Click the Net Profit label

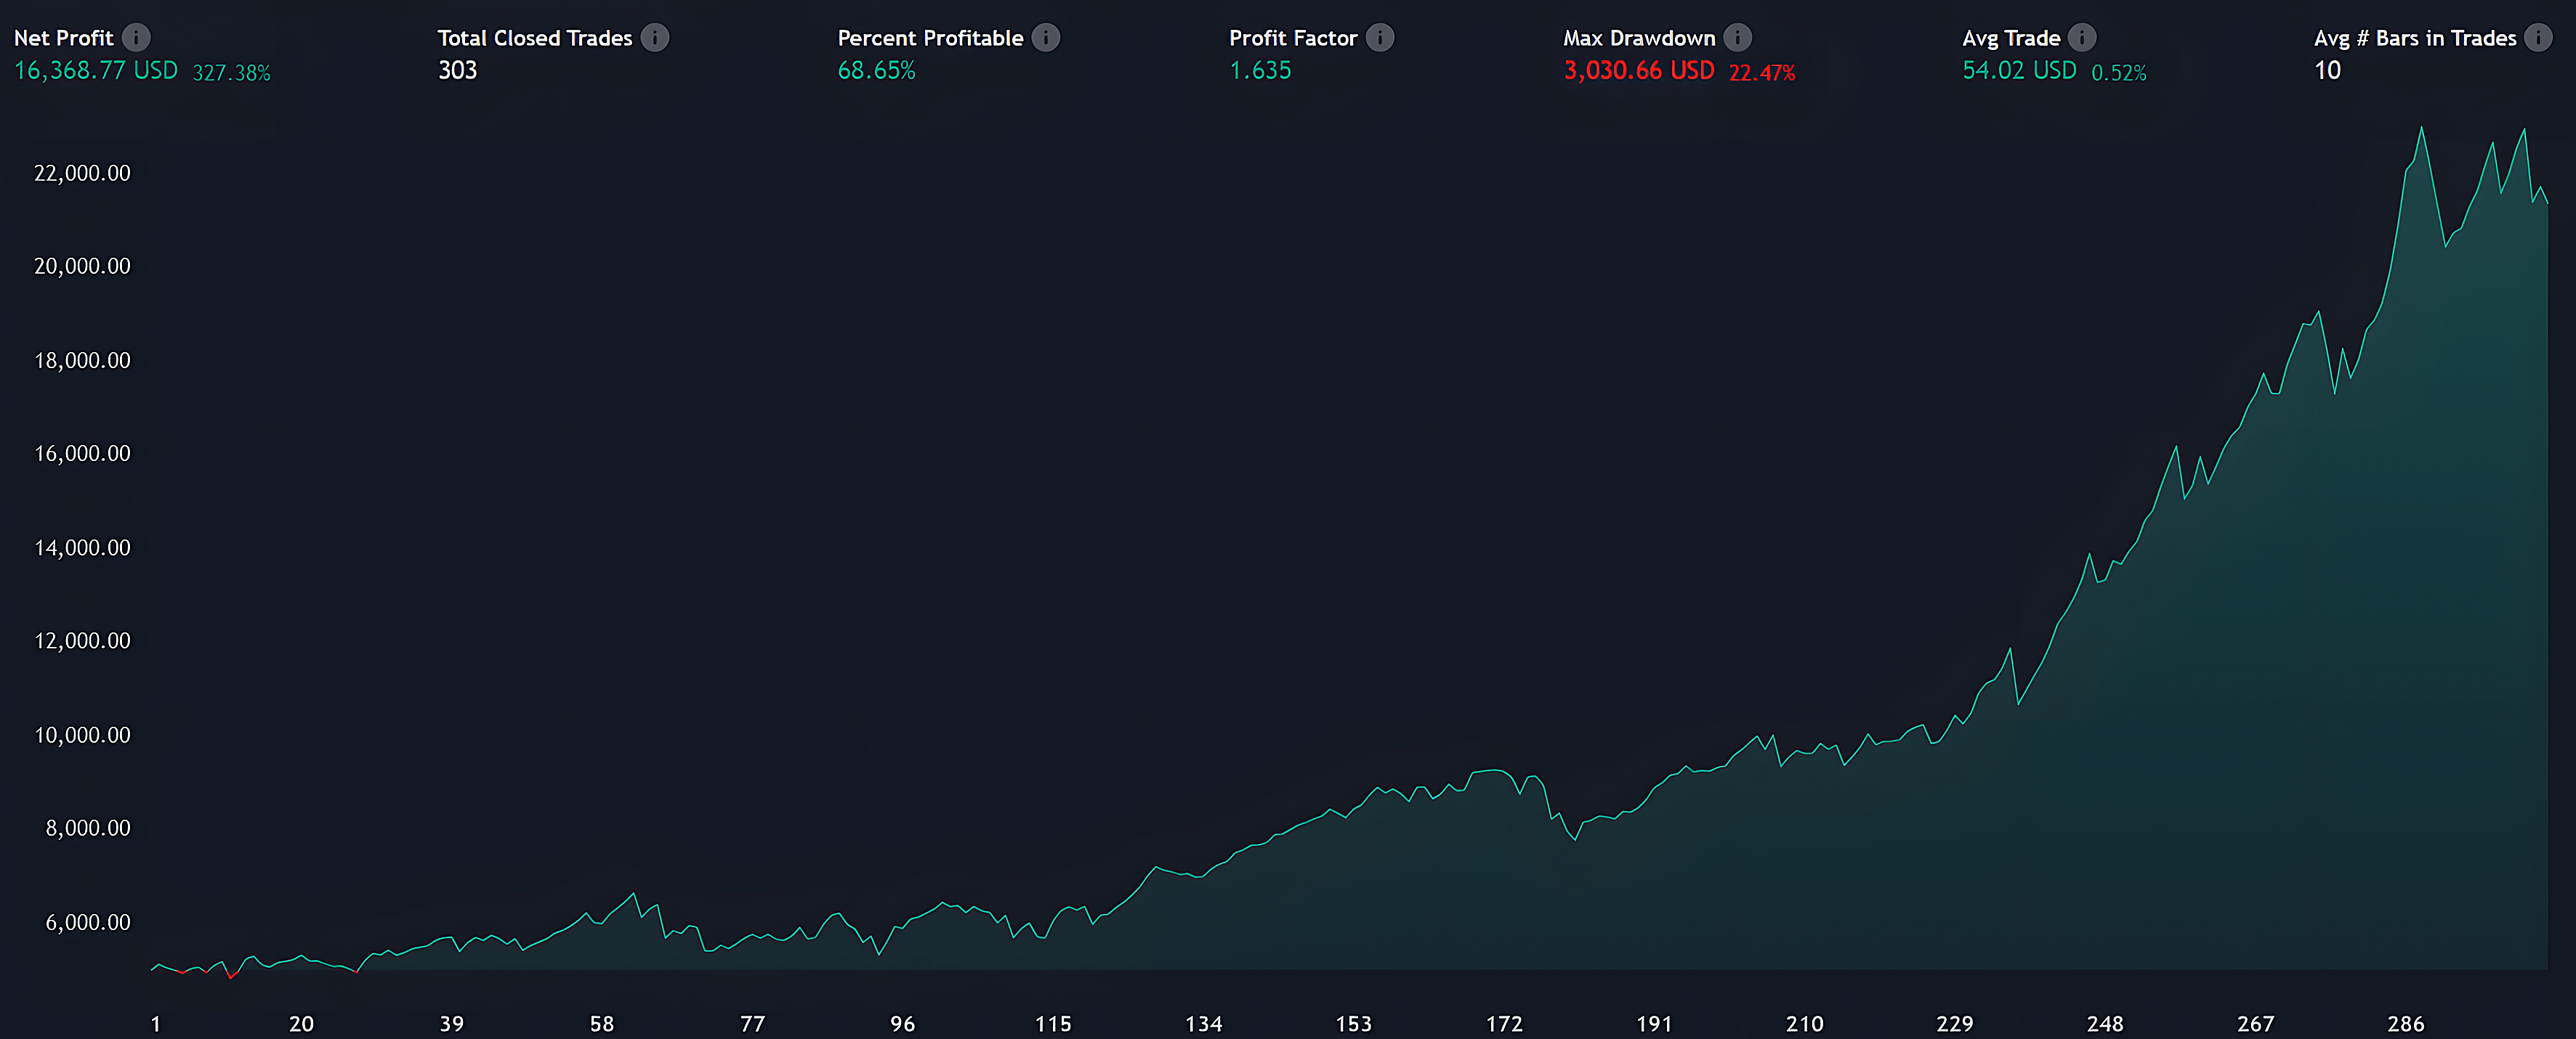(64, 38)
